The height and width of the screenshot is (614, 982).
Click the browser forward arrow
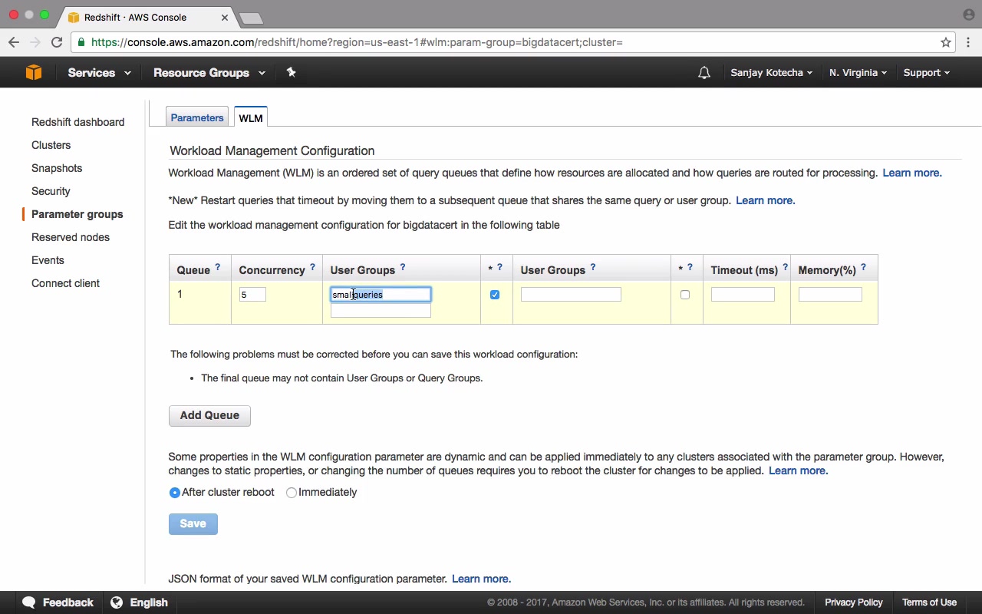click(35, 42)
